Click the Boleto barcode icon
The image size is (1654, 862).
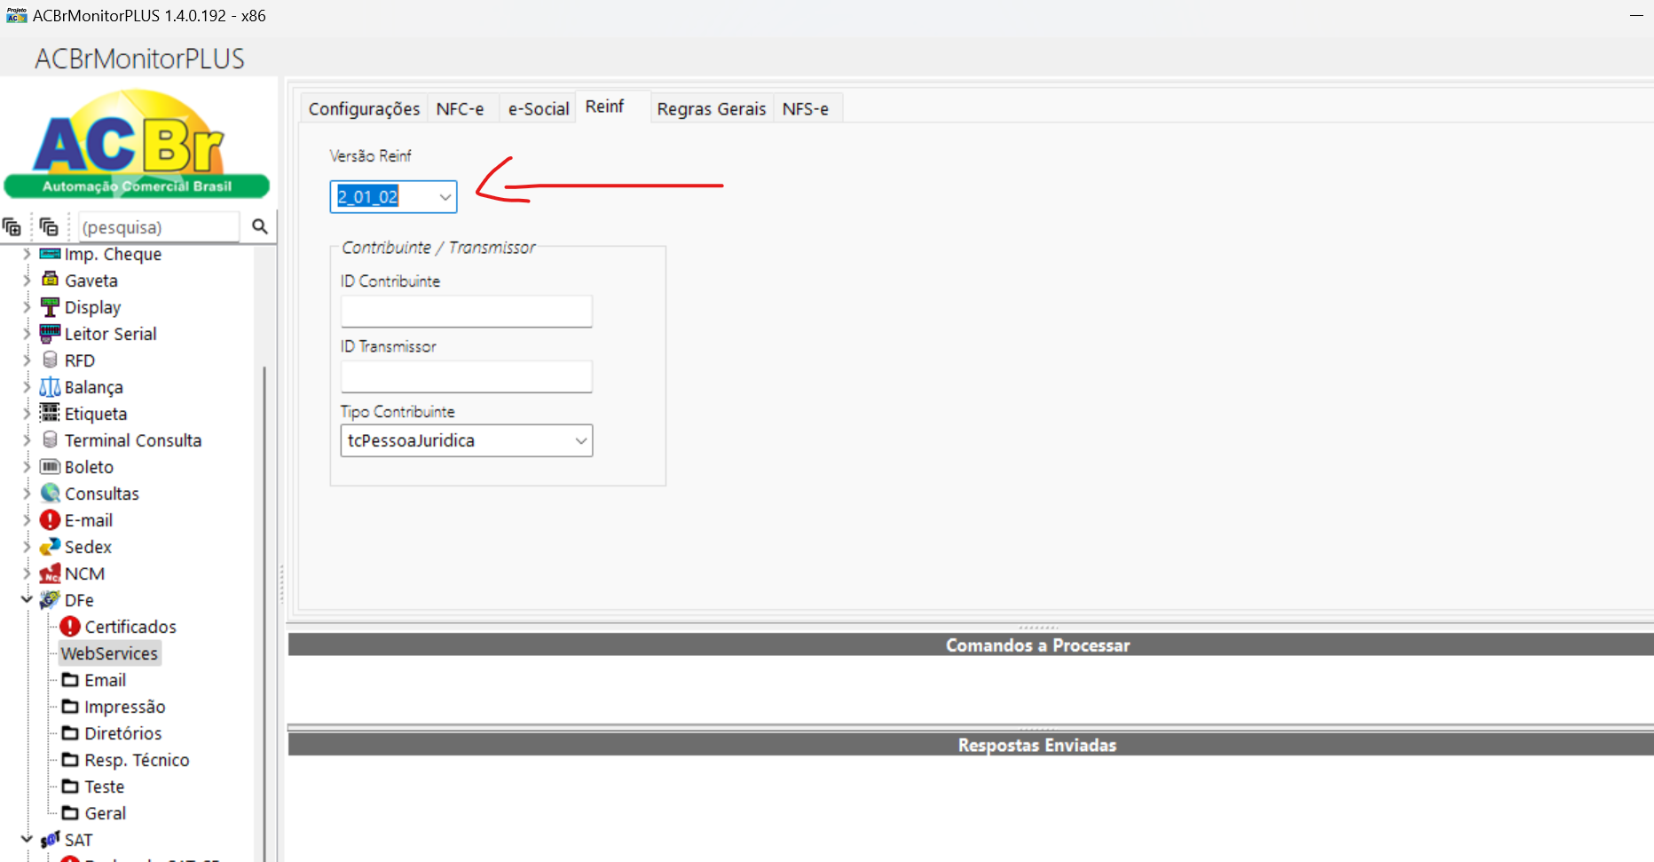pyautogui.click(x=50, y=467)
